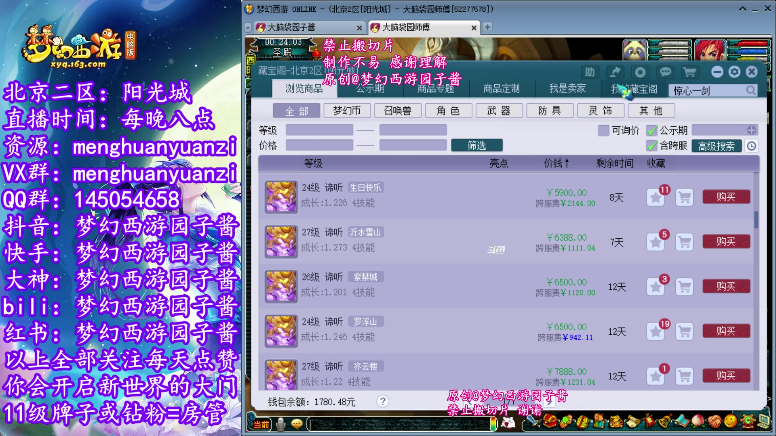Open the tab list dropdown left of 大脑袋园子酱
776x436 pixels.
pyautogui.click(x=248, y=27)
